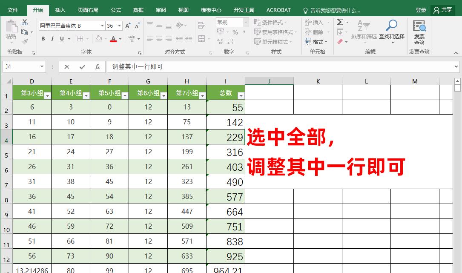The width and height of the screenshot is (462, 273).
Task: Expand the Name Box dropdown arrow
Action: pos(42,67)
